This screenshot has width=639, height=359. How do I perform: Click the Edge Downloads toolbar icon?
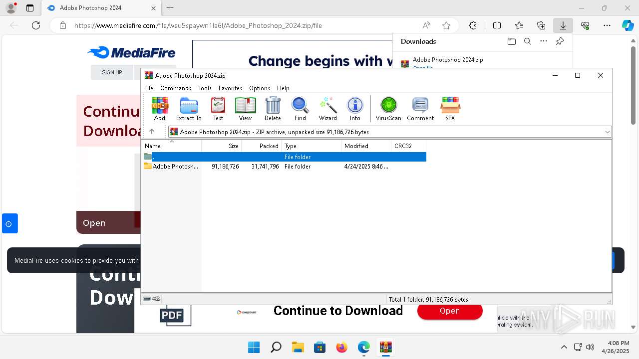(x=563, y=25)
